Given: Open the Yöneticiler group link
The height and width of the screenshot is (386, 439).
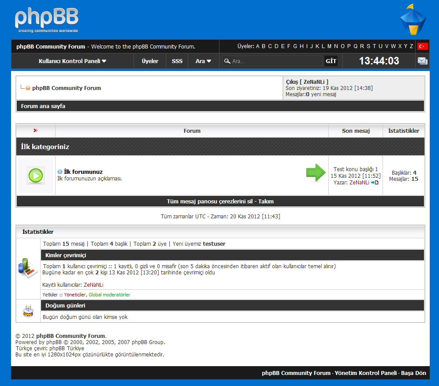Looking at the screenshot, I should (75, 295).
